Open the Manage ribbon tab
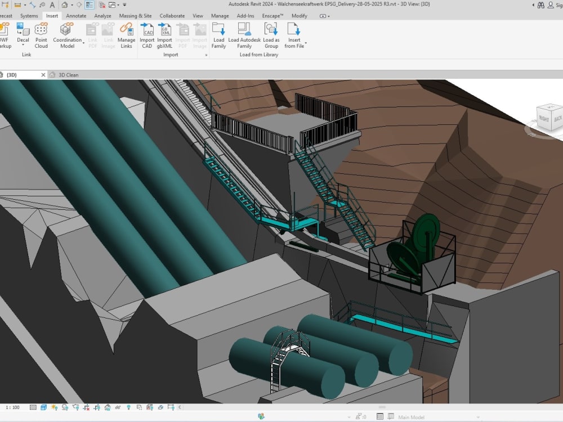This screenshot has width=563, height=422. point(220,16)
